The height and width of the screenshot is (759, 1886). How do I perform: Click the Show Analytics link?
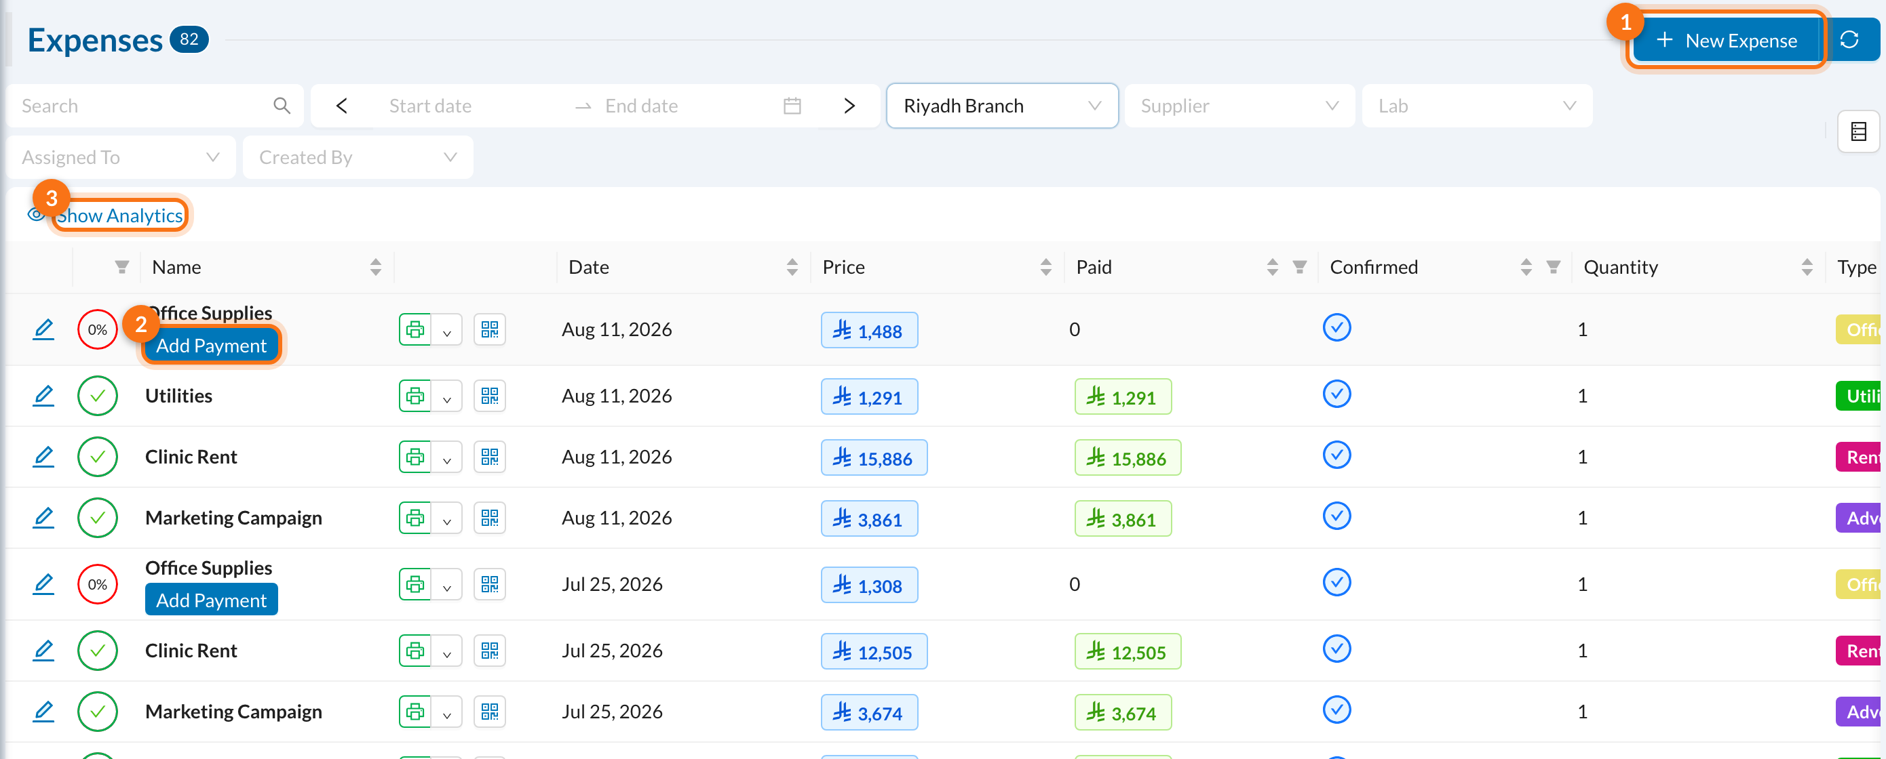(119, 215)
